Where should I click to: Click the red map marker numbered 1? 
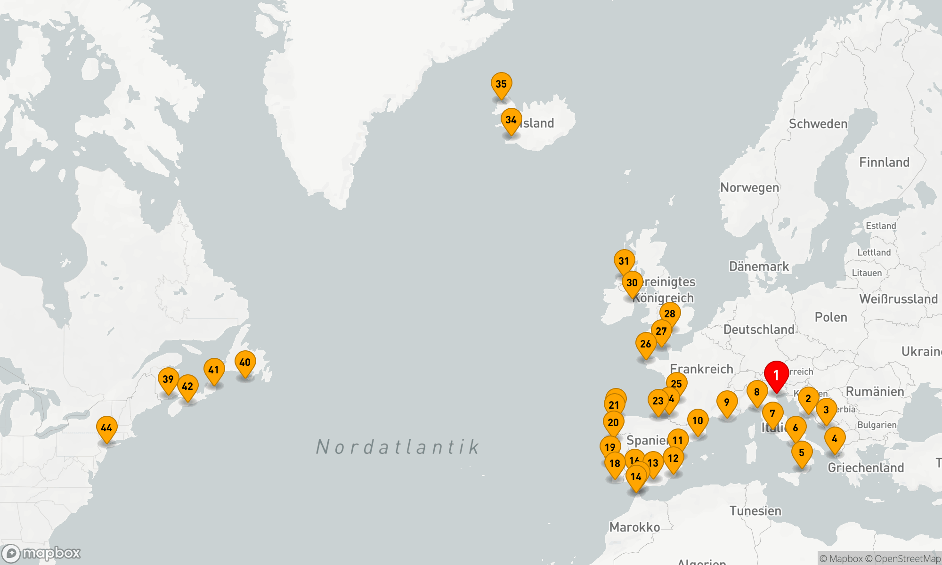[x=776, y=374]
